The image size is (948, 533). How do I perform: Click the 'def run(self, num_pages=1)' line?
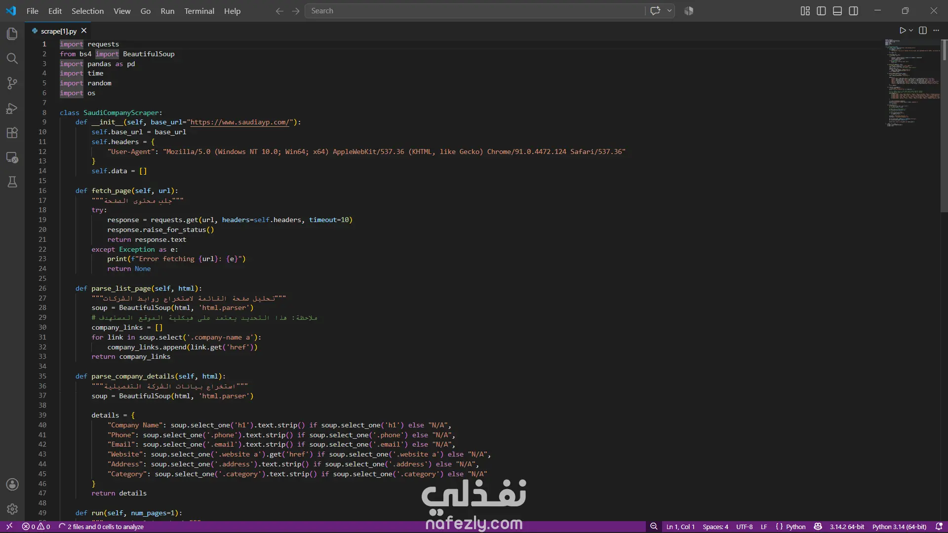pos(129,513)
